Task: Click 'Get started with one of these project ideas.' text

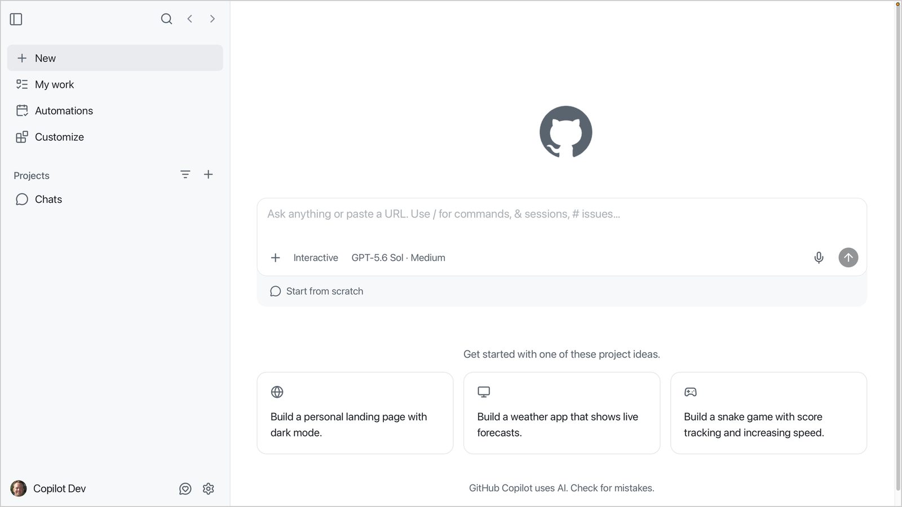Action: tap(561, 354)
